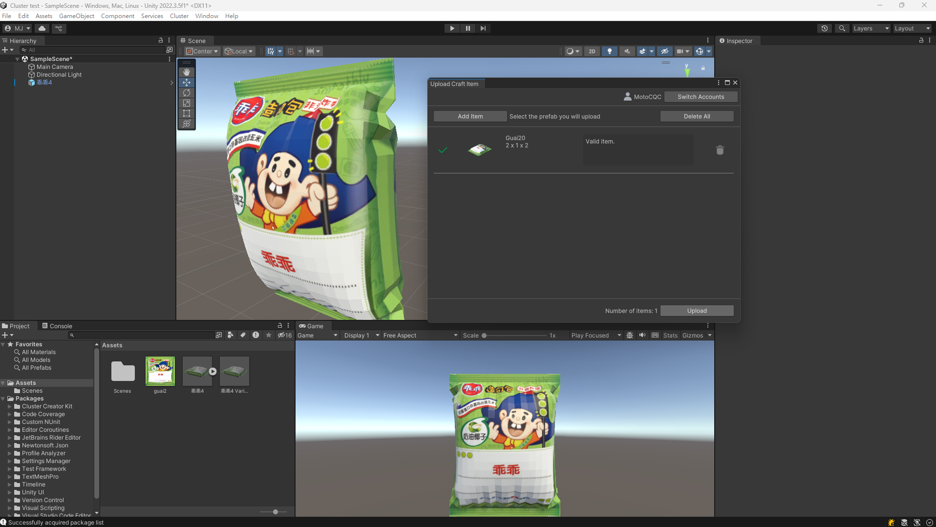The height and width of the screenshot is (527, 936).
Task: Open the Cluster menu
Action: (x=179, y=16)
